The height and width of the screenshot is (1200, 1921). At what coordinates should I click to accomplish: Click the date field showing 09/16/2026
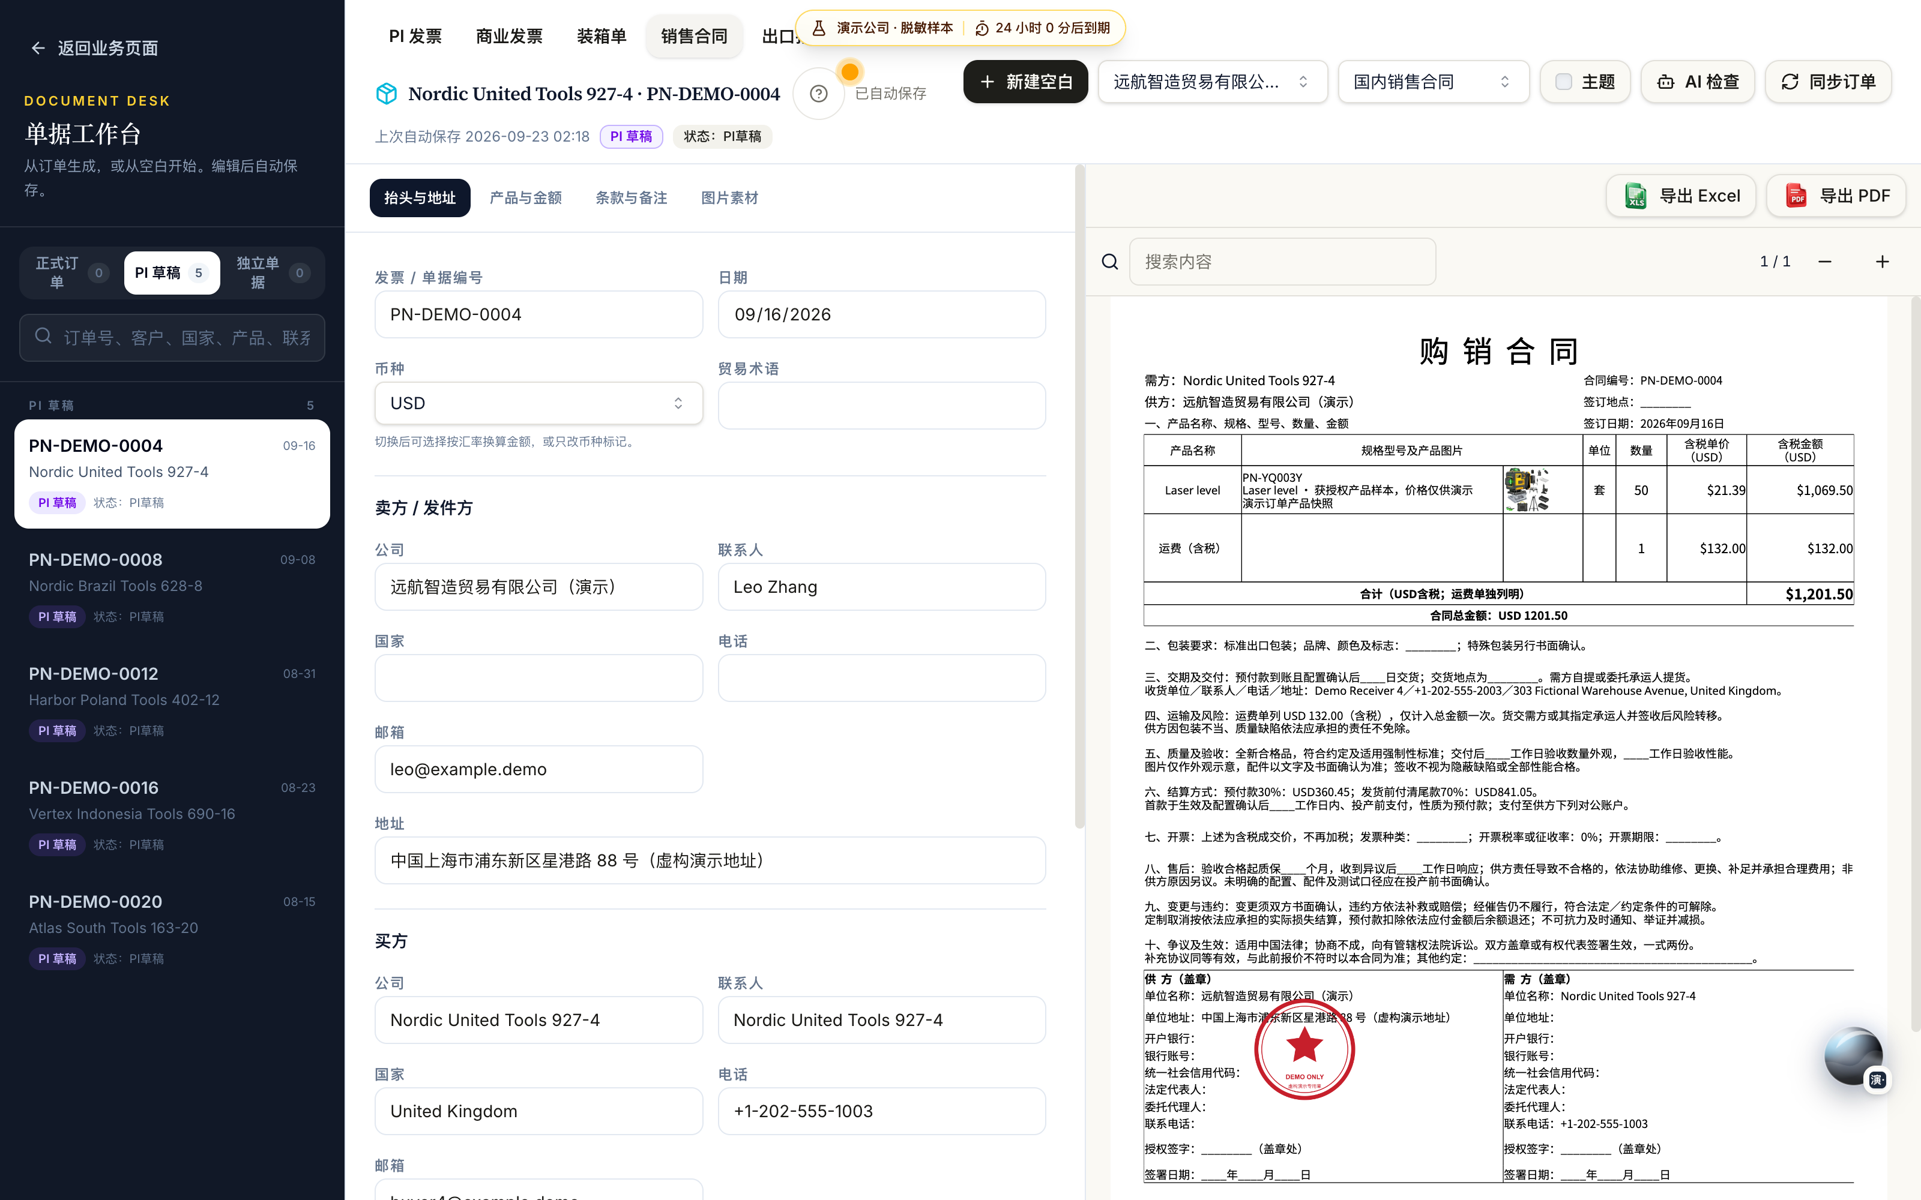tap(881, 314)
